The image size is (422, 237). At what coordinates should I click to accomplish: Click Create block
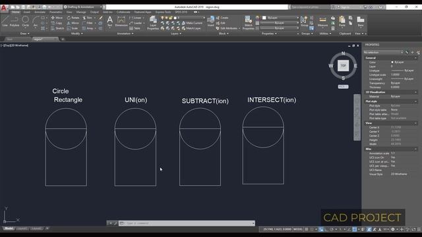click(222, 18)
